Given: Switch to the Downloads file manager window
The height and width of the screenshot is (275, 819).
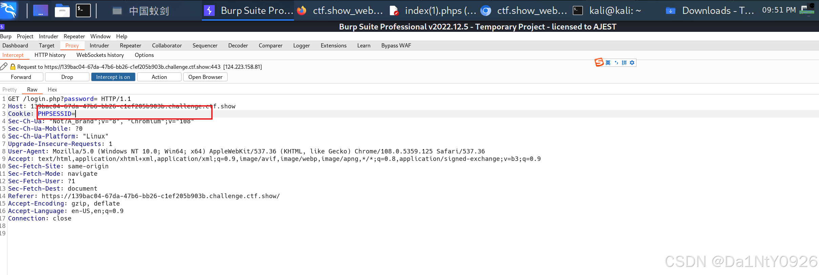Looking at the screenshot, I should click(709, 11).
